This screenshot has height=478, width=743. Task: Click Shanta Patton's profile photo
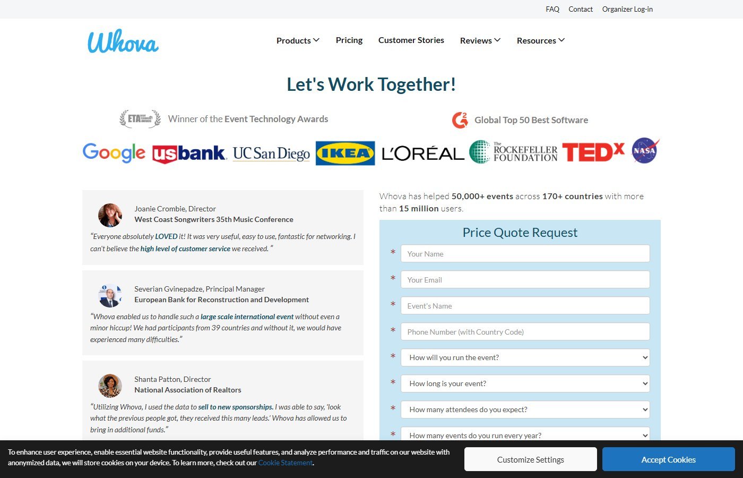[x=110, y=386]
